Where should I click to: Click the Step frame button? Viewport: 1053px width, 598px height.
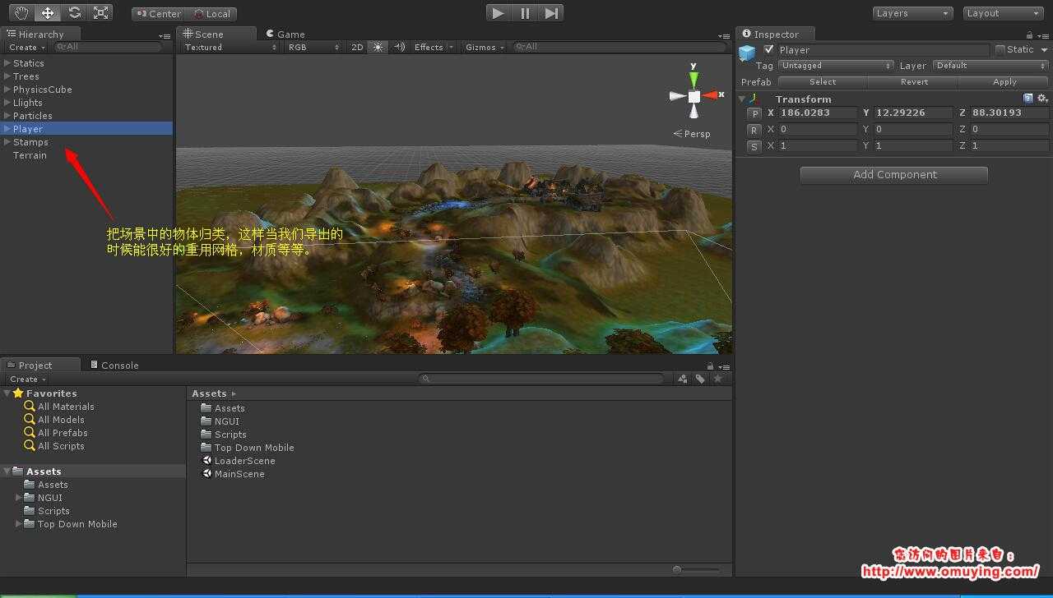tap(551, 12)
